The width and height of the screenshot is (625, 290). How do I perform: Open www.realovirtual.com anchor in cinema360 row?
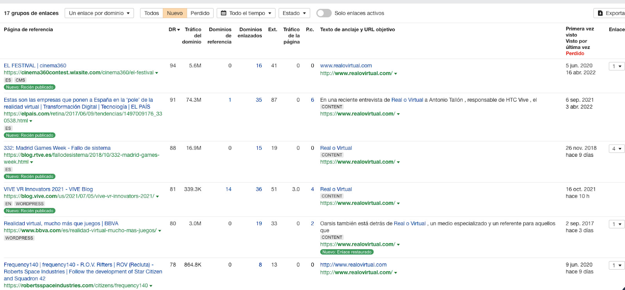click(x=346, y=66)
